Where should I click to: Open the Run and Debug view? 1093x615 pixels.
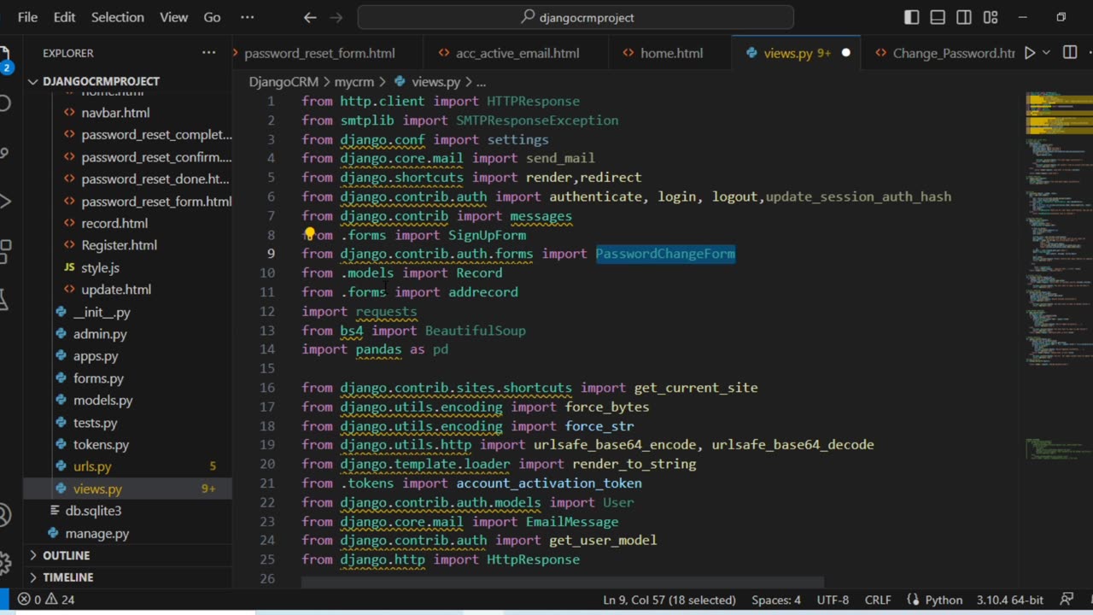tap(4, 202)
